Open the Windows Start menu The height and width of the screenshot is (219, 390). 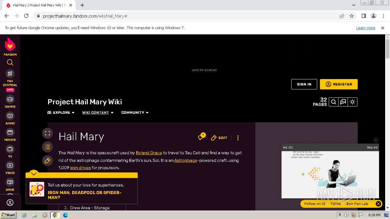tap(9, 215)
